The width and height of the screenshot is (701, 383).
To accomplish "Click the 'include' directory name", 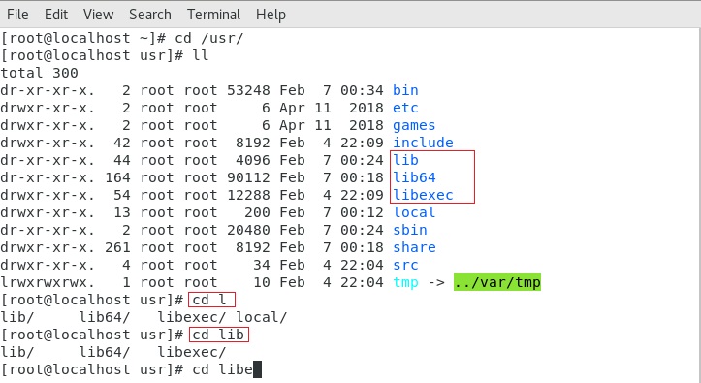I will pos(423,143).
